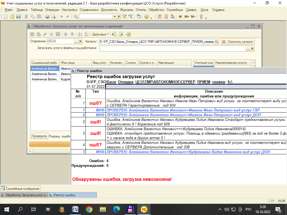Move row down with the down arrow
The height and width of the screenshot is (215, 287).
[x=72, y=34]
